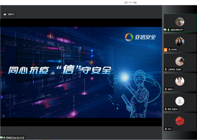Select the avatar of the second participant
The height and width of the screenshot is (140, 197).
click(180, 42)
